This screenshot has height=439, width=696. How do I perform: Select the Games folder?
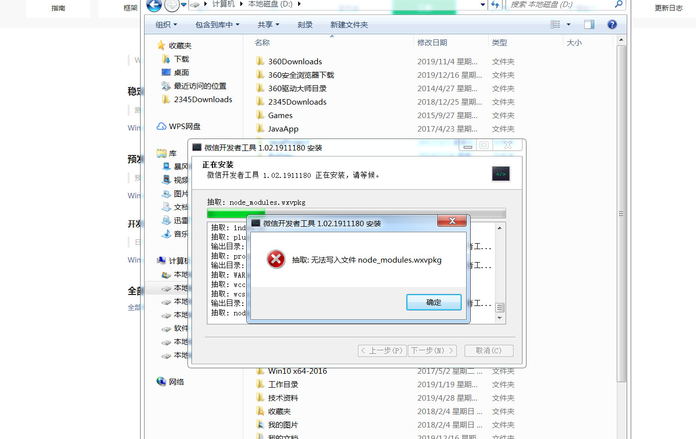click(280, 115)
